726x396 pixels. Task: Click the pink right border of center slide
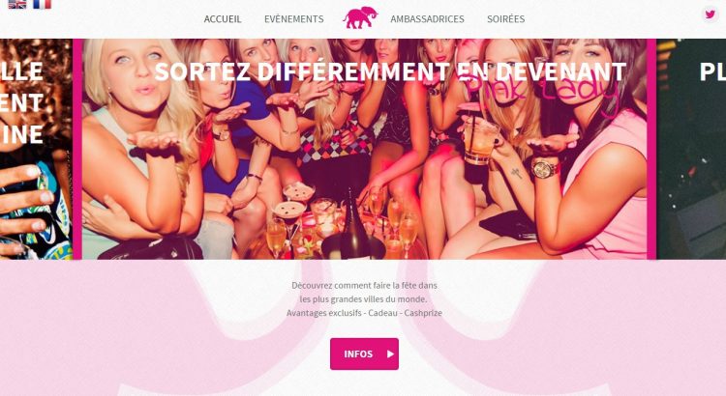click(651, 149)
